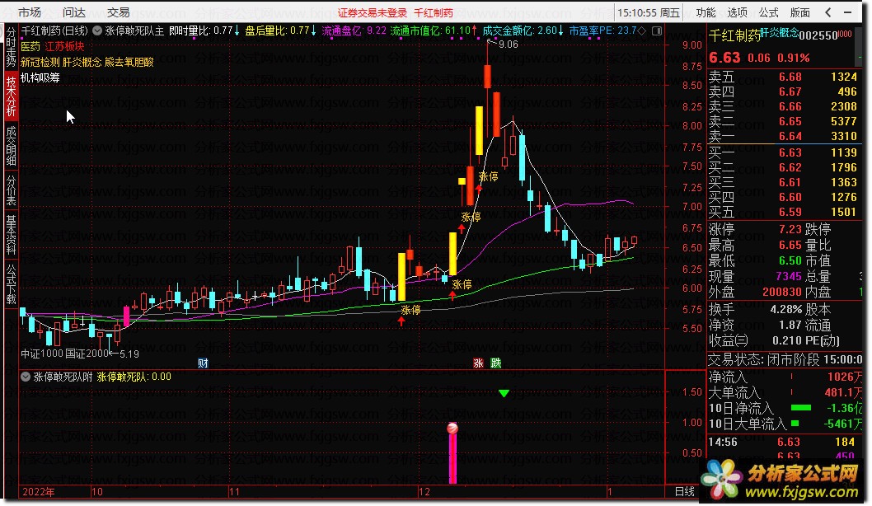The image size is (872, 506).
Task: Click the 千红制药 title at top center
Action: point(434,13)
